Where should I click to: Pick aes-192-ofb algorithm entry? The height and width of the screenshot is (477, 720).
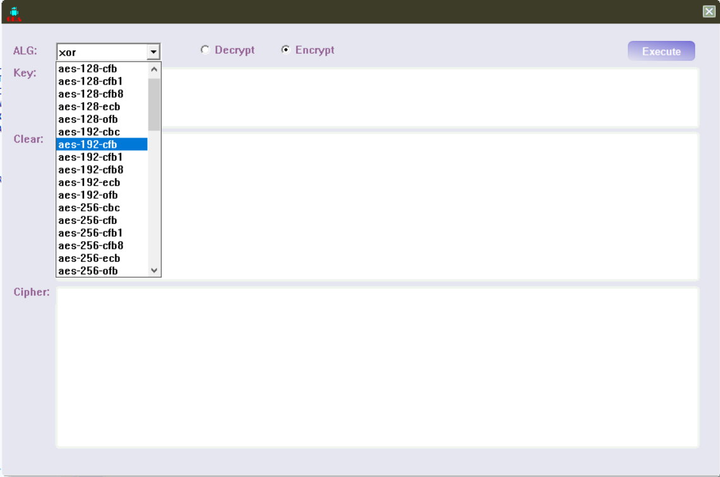pos(102,195)
